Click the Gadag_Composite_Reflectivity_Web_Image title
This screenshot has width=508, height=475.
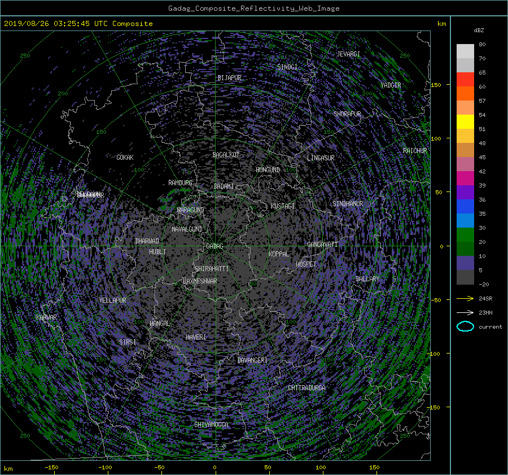[x=253, y=8]
